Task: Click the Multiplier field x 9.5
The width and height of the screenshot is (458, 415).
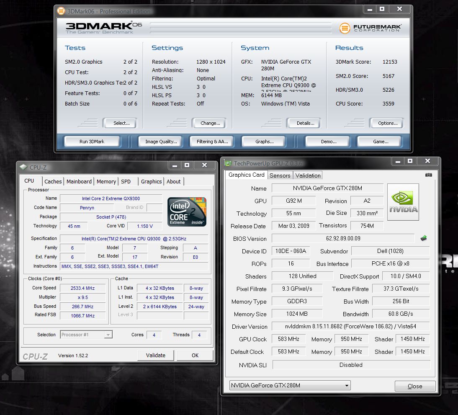Action: [82, 297]
